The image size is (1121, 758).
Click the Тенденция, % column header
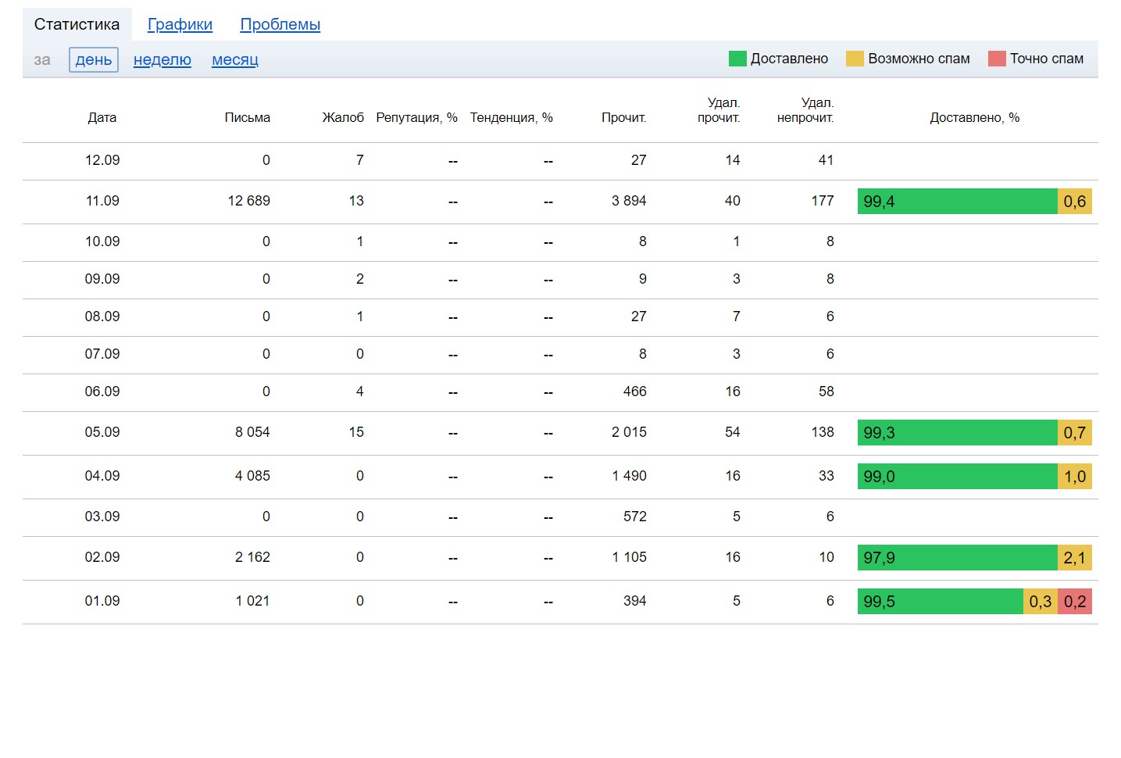click(511, 117)
